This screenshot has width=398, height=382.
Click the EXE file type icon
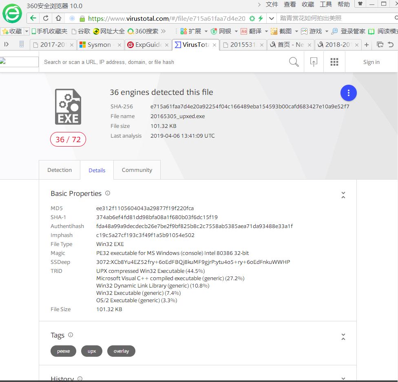click(68, 107)
